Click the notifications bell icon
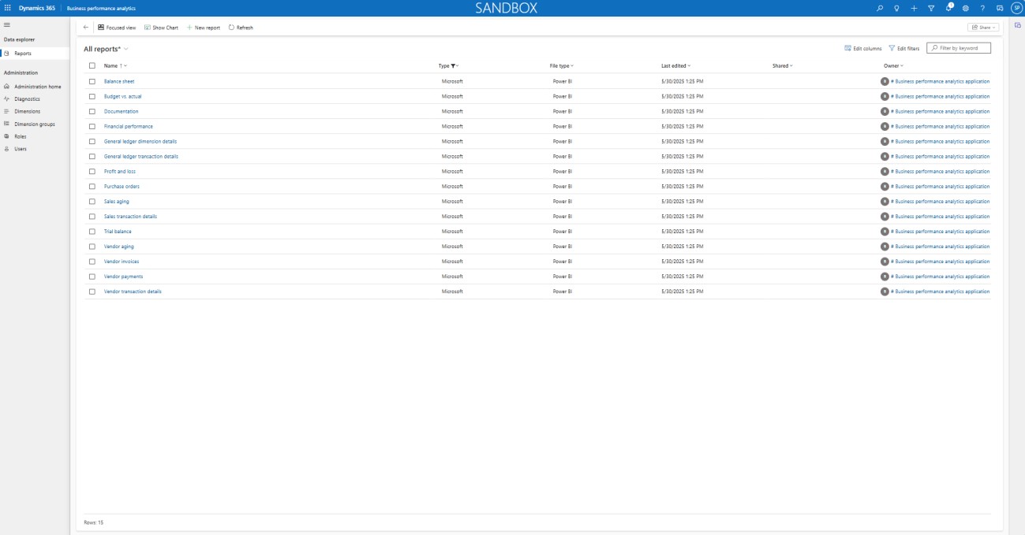The image size is (1025, 535). tap(949, 8)
